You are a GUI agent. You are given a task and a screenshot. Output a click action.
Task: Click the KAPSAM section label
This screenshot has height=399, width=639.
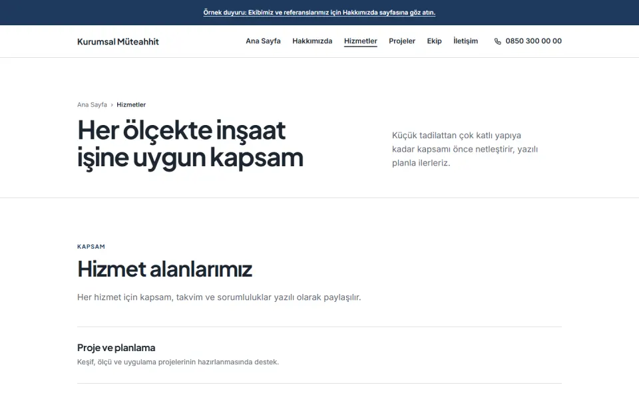coord(91,246)
